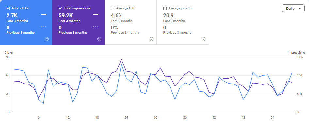The width and height of the screenshot is (309, 130).
Task: Click 'Previous 3 months' on Average CTR card
Action: (x=125, y=33)
